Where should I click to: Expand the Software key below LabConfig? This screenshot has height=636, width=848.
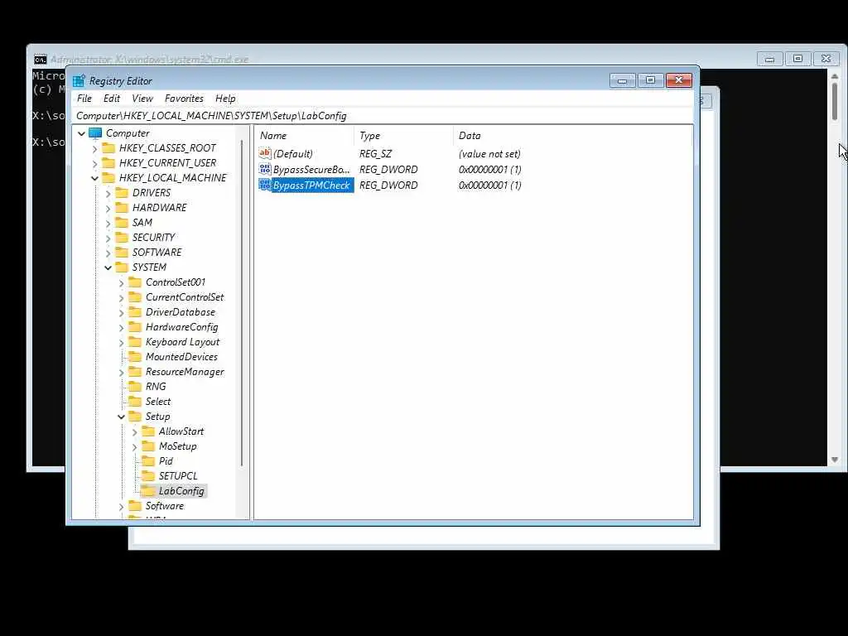point(121,506)
